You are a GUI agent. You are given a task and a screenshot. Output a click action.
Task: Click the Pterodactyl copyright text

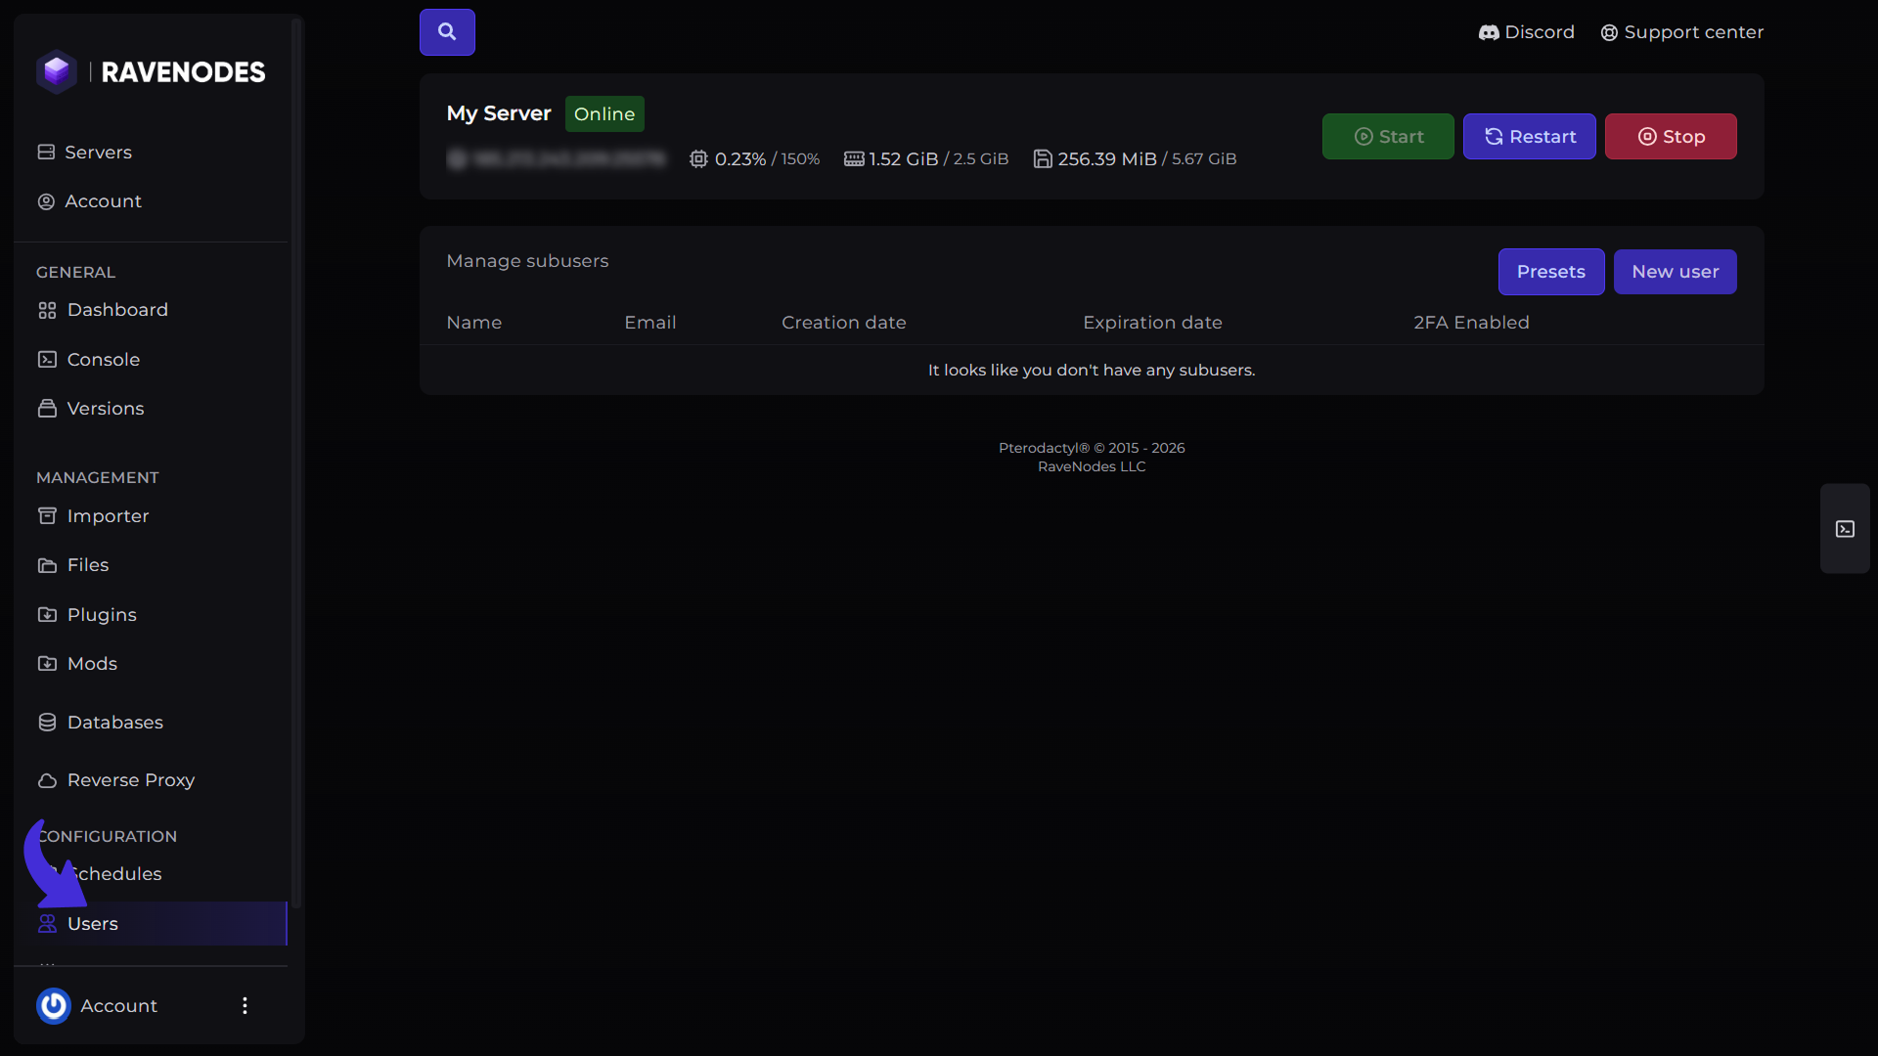(x=1092, y=448)
